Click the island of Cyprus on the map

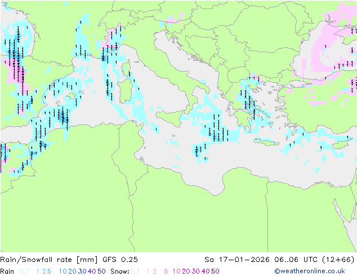tap(342, 145)
